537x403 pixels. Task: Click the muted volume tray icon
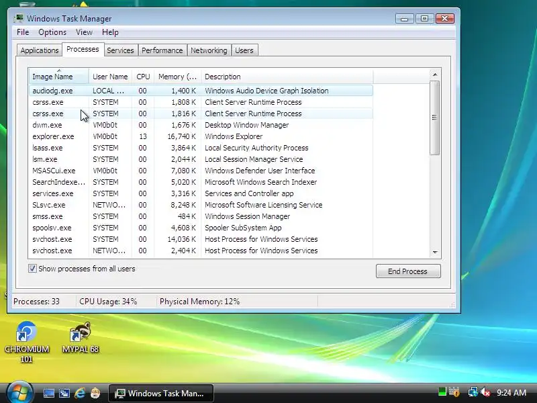pyautogui.click(x=485, y=392)
